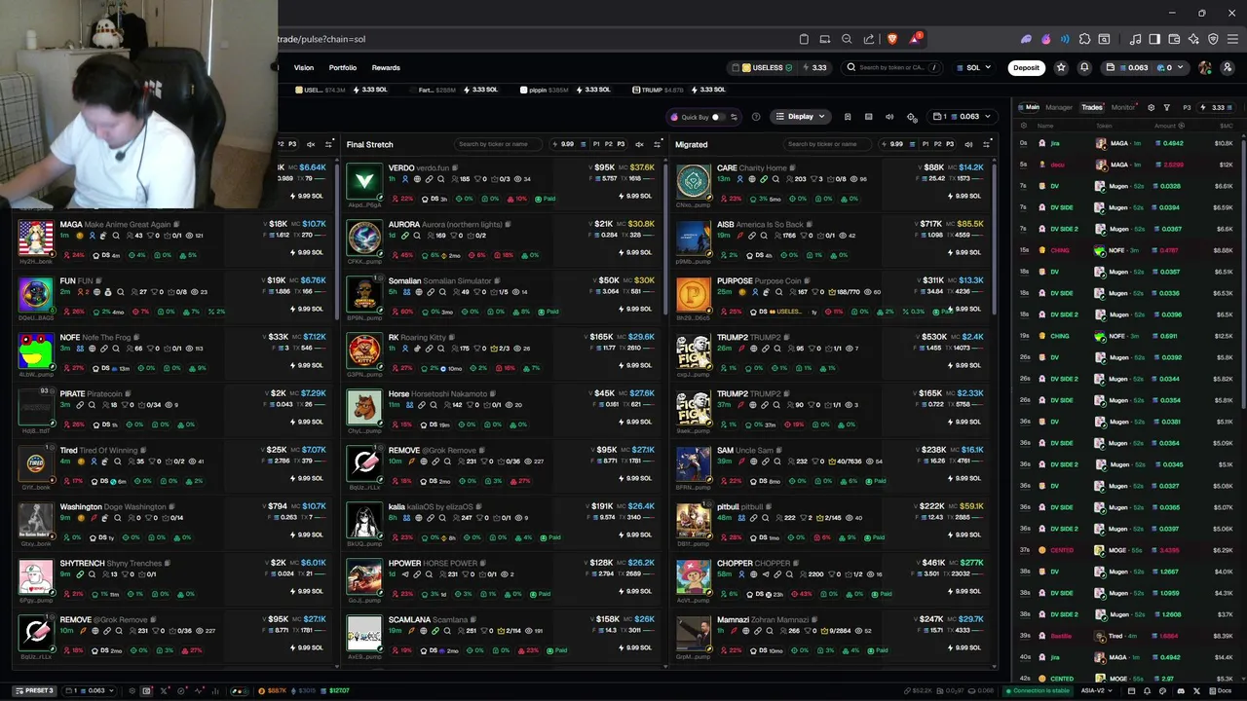Open the watchlist star icon
The height and width of the screenshot is (701, 1247).
[1061, 67]
